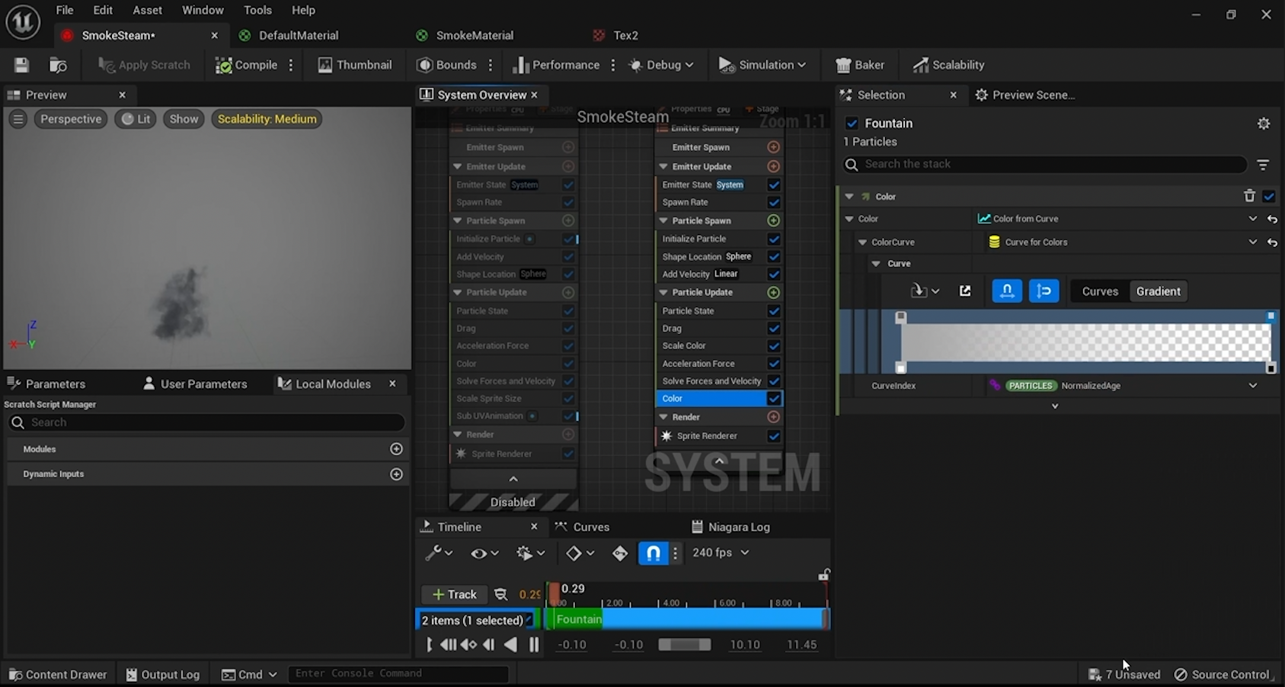Open the Baker tool
Image resolution: width=1285 pixels, height=687 pixels.
[x=860, y=65]
